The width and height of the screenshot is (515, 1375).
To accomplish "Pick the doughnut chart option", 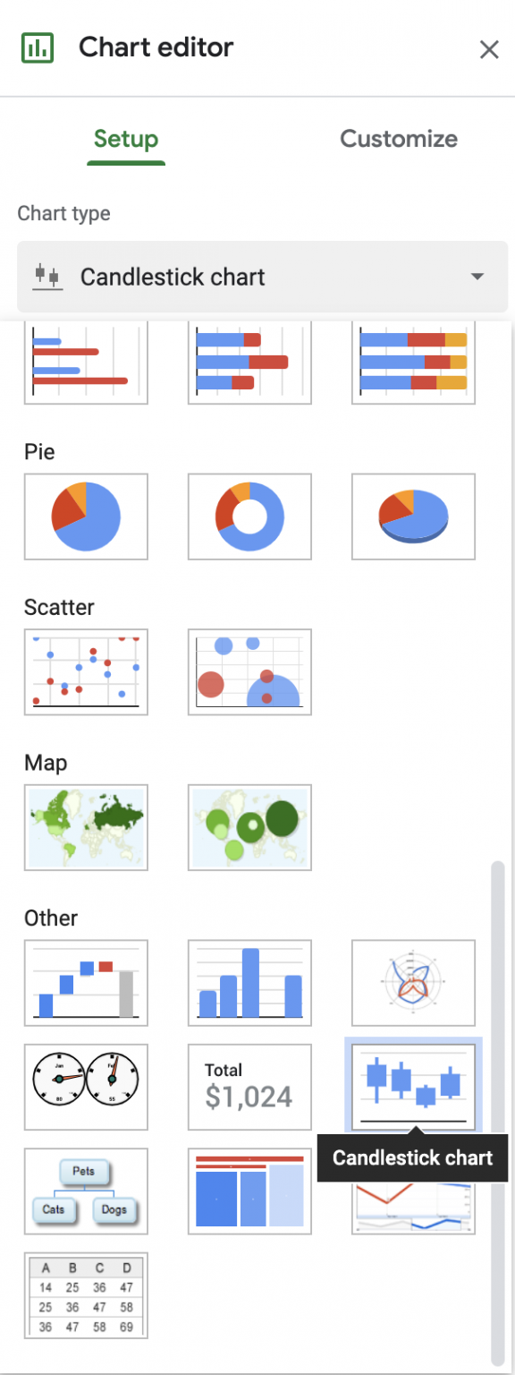I will click(249, 517).
